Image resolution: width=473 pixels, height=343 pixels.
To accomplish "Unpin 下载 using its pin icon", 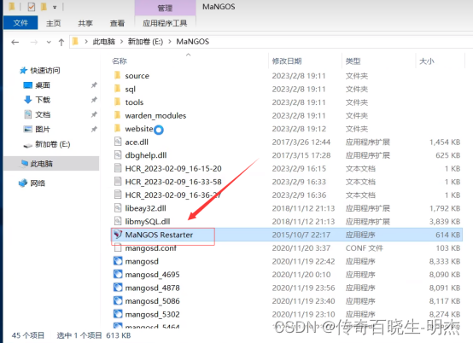I will 94,100.
